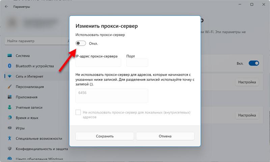The image size is (270, 162).
Task: Click the Bluetooth icon in the sidebar
Action: 10,66
